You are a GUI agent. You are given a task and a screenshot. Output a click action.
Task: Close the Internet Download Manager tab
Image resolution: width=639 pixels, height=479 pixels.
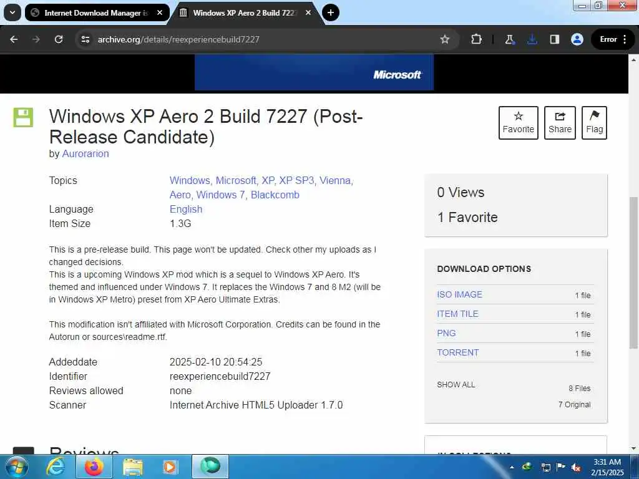(x=160, y=12)
